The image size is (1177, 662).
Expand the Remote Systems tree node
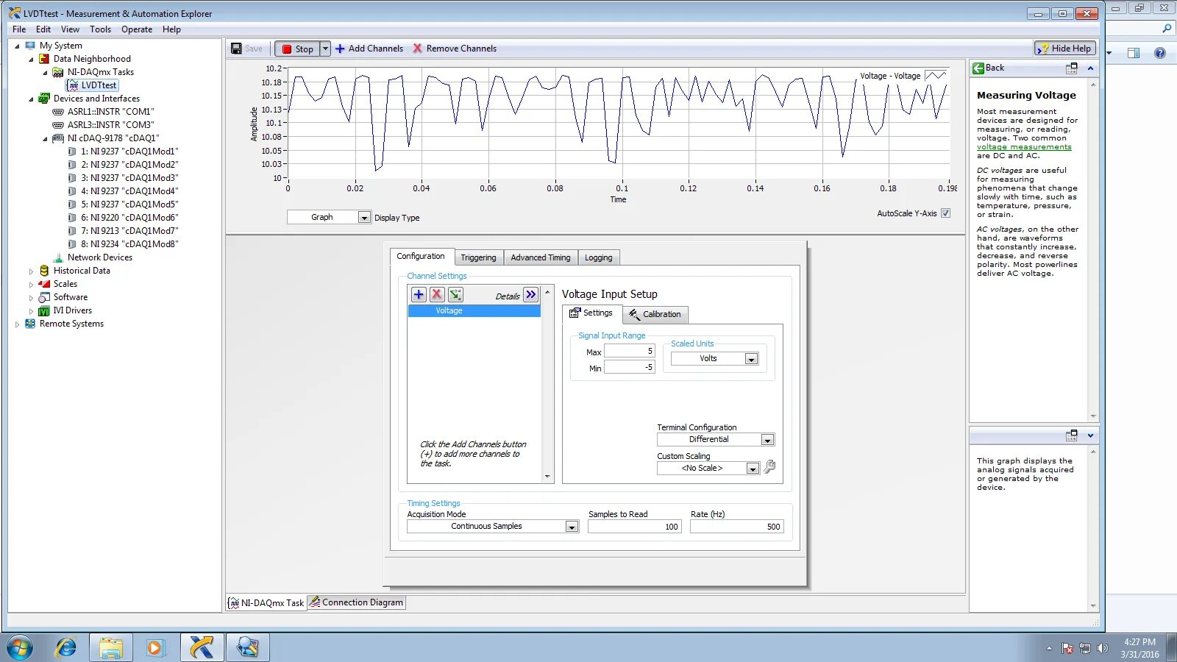click(17, 324)
